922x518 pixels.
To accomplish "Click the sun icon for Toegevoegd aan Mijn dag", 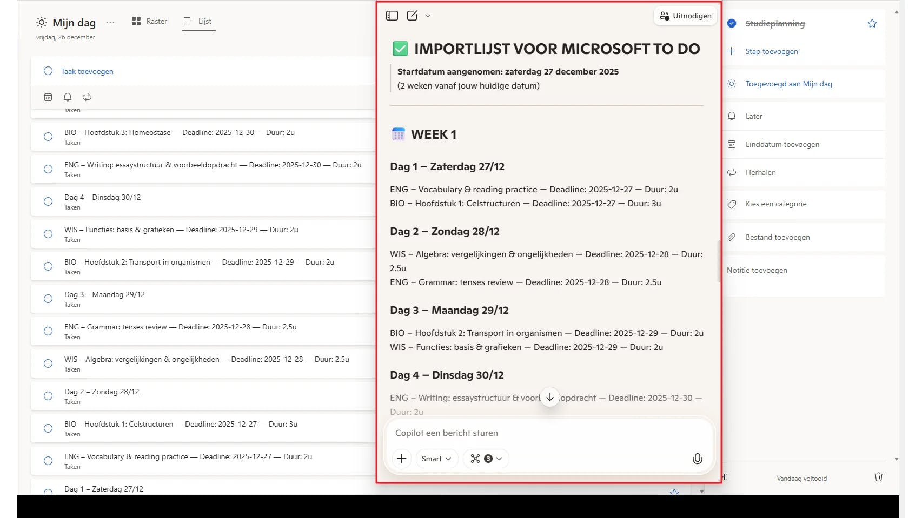I will [x=732, y=84].
